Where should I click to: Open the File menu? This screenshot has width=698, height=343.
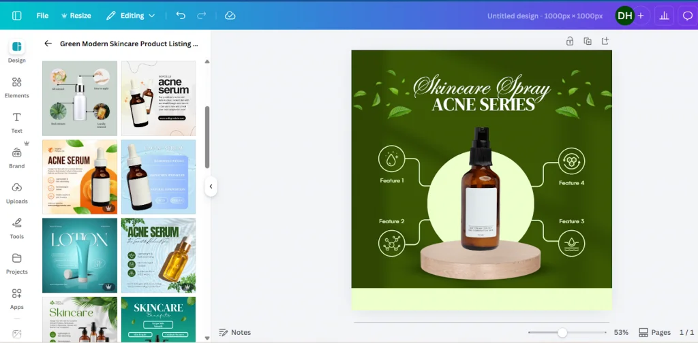(42, 15)
